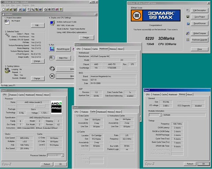Click the NVIDIA GeForce3 Ti 200 text
This screenshot has height=169, width=212.
coord(67,22)
